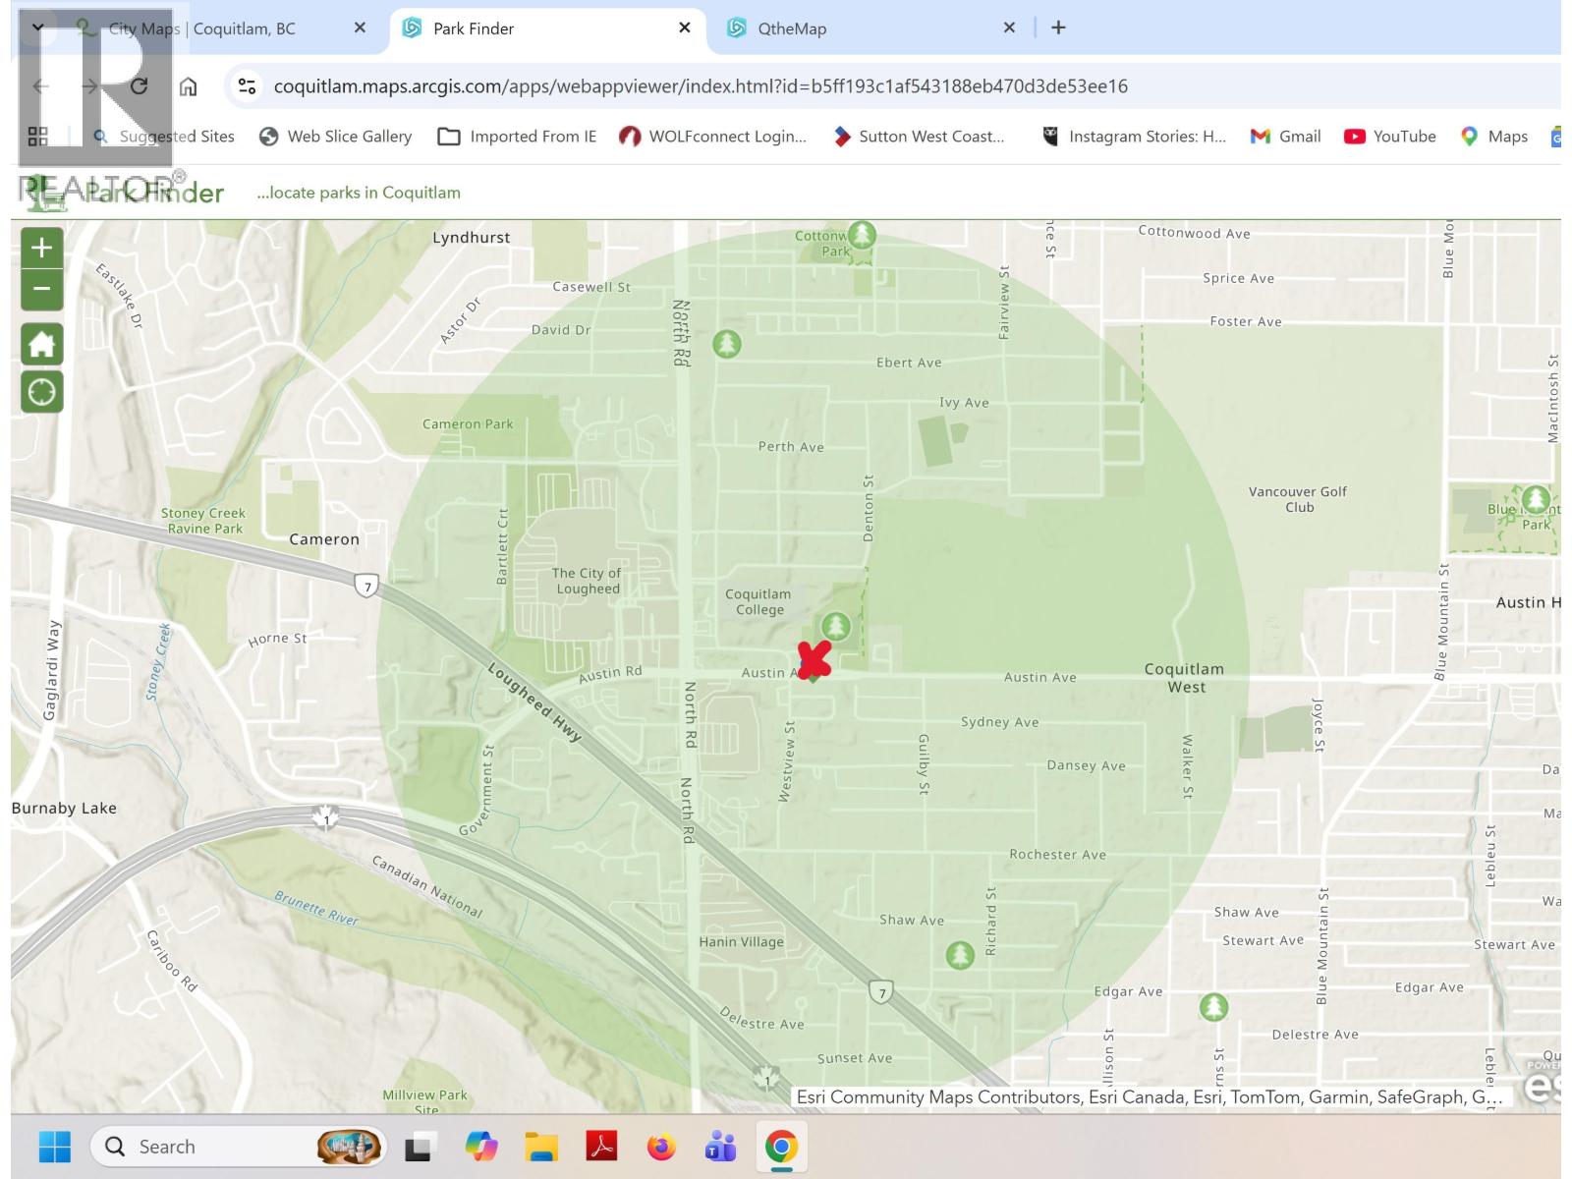This screenshot has height=1179, width=1572.
Task: Switch to City Maps Coquitlam tab
Action: (201, 28)
